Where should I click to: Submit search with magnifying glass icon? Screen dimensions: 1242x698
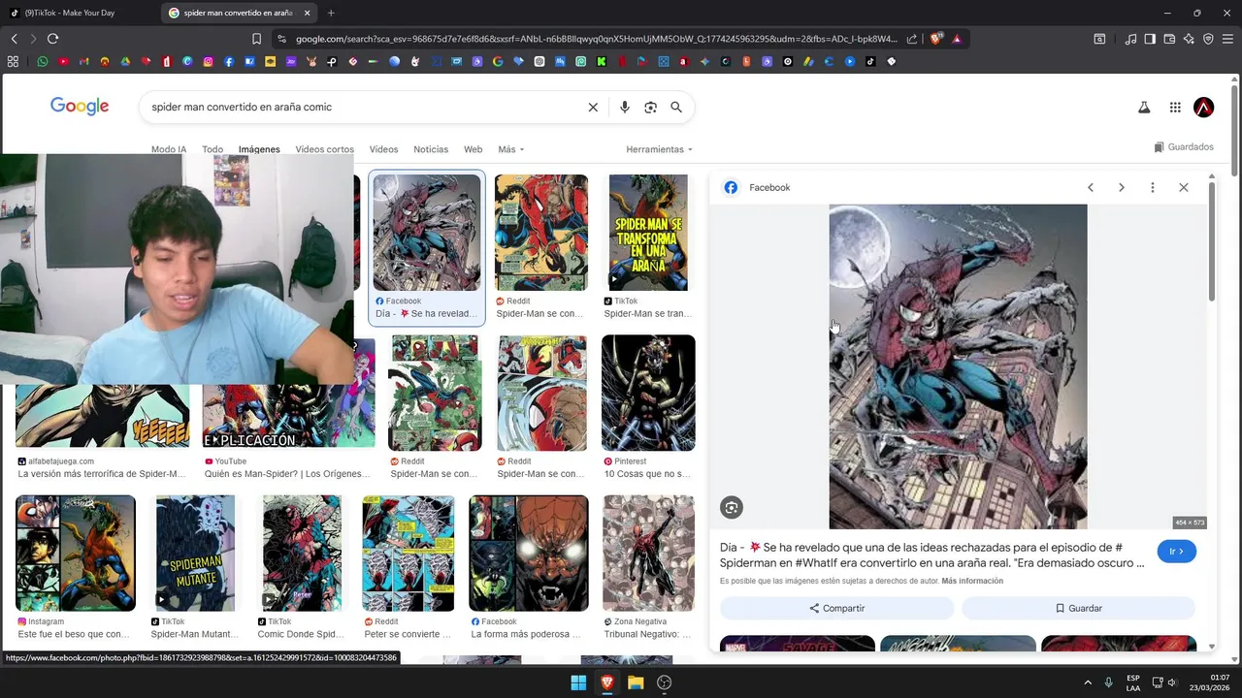pyautogui.click(x=676, y=108)
